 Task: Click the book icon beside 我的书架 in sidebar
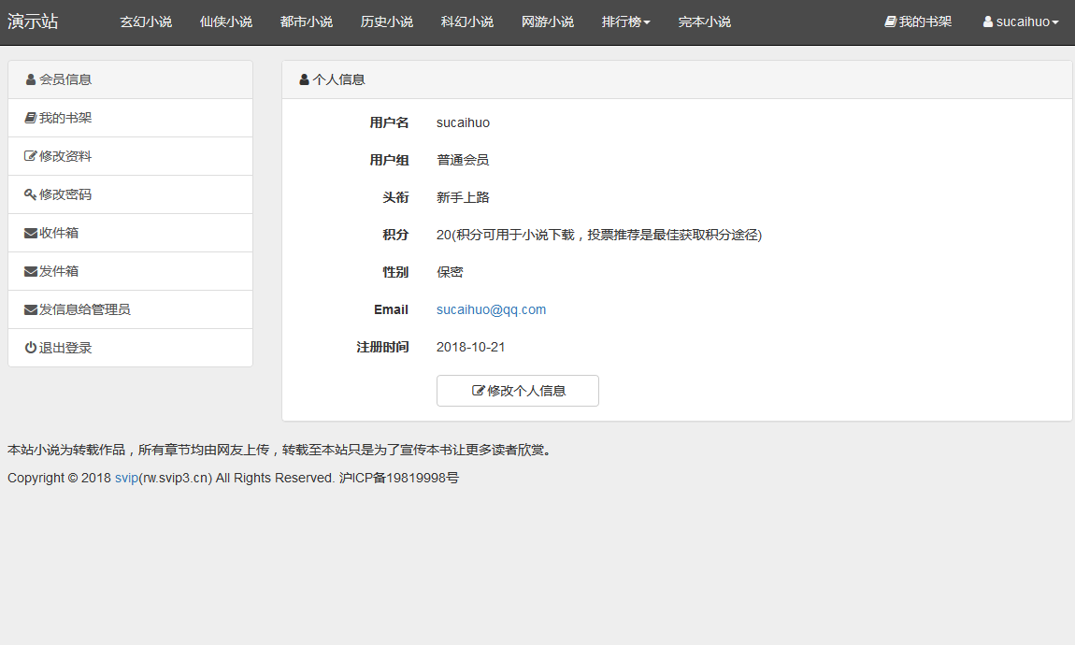pos(31,119)
